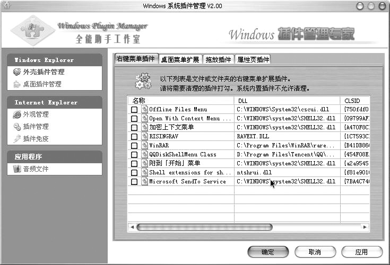Click the IE appearance management icon

coord(17,114)
